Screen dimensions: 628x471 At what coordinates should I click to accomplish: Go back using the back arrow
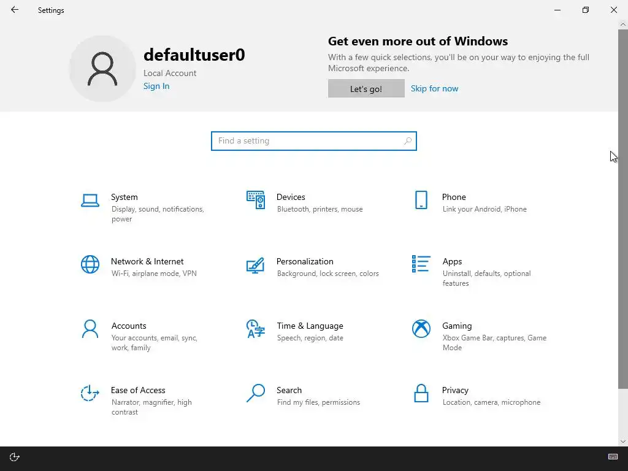tap(15, 10)
